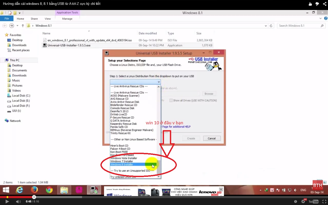328x205 pixels.
Task: Launch Chrome from taskbar
Action: click(x=49, y=190)
